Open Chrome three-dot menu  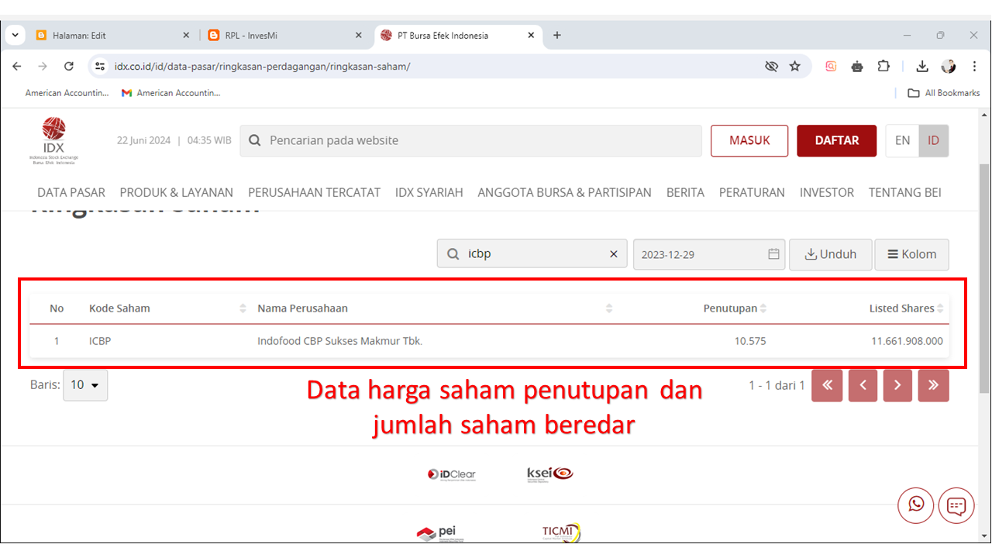tap(973, 67)
